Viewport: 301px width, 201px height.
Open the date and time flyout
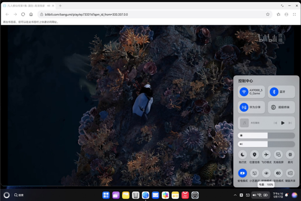coord(278,195)
